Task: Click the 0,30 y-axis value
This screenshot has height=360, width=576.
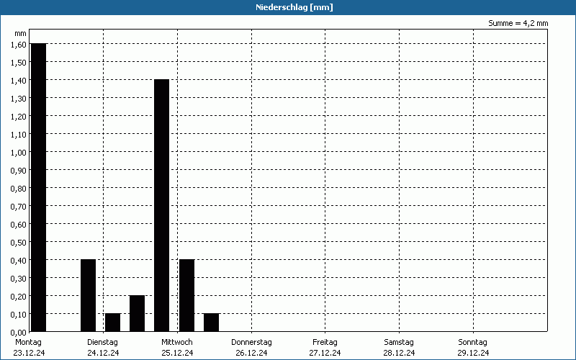Action: pos(19,279)
